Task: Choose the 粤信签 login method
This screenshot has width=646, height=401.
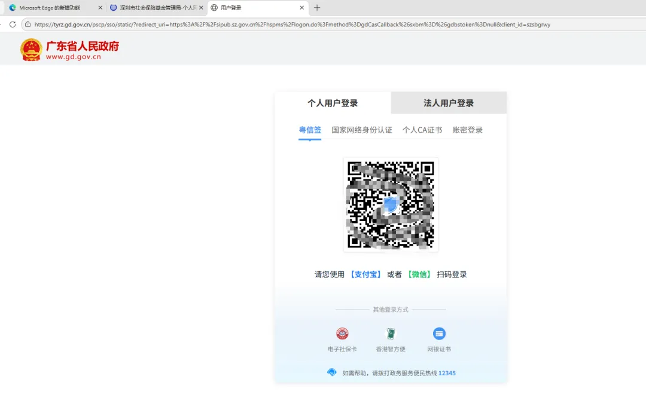Action: 310,130
